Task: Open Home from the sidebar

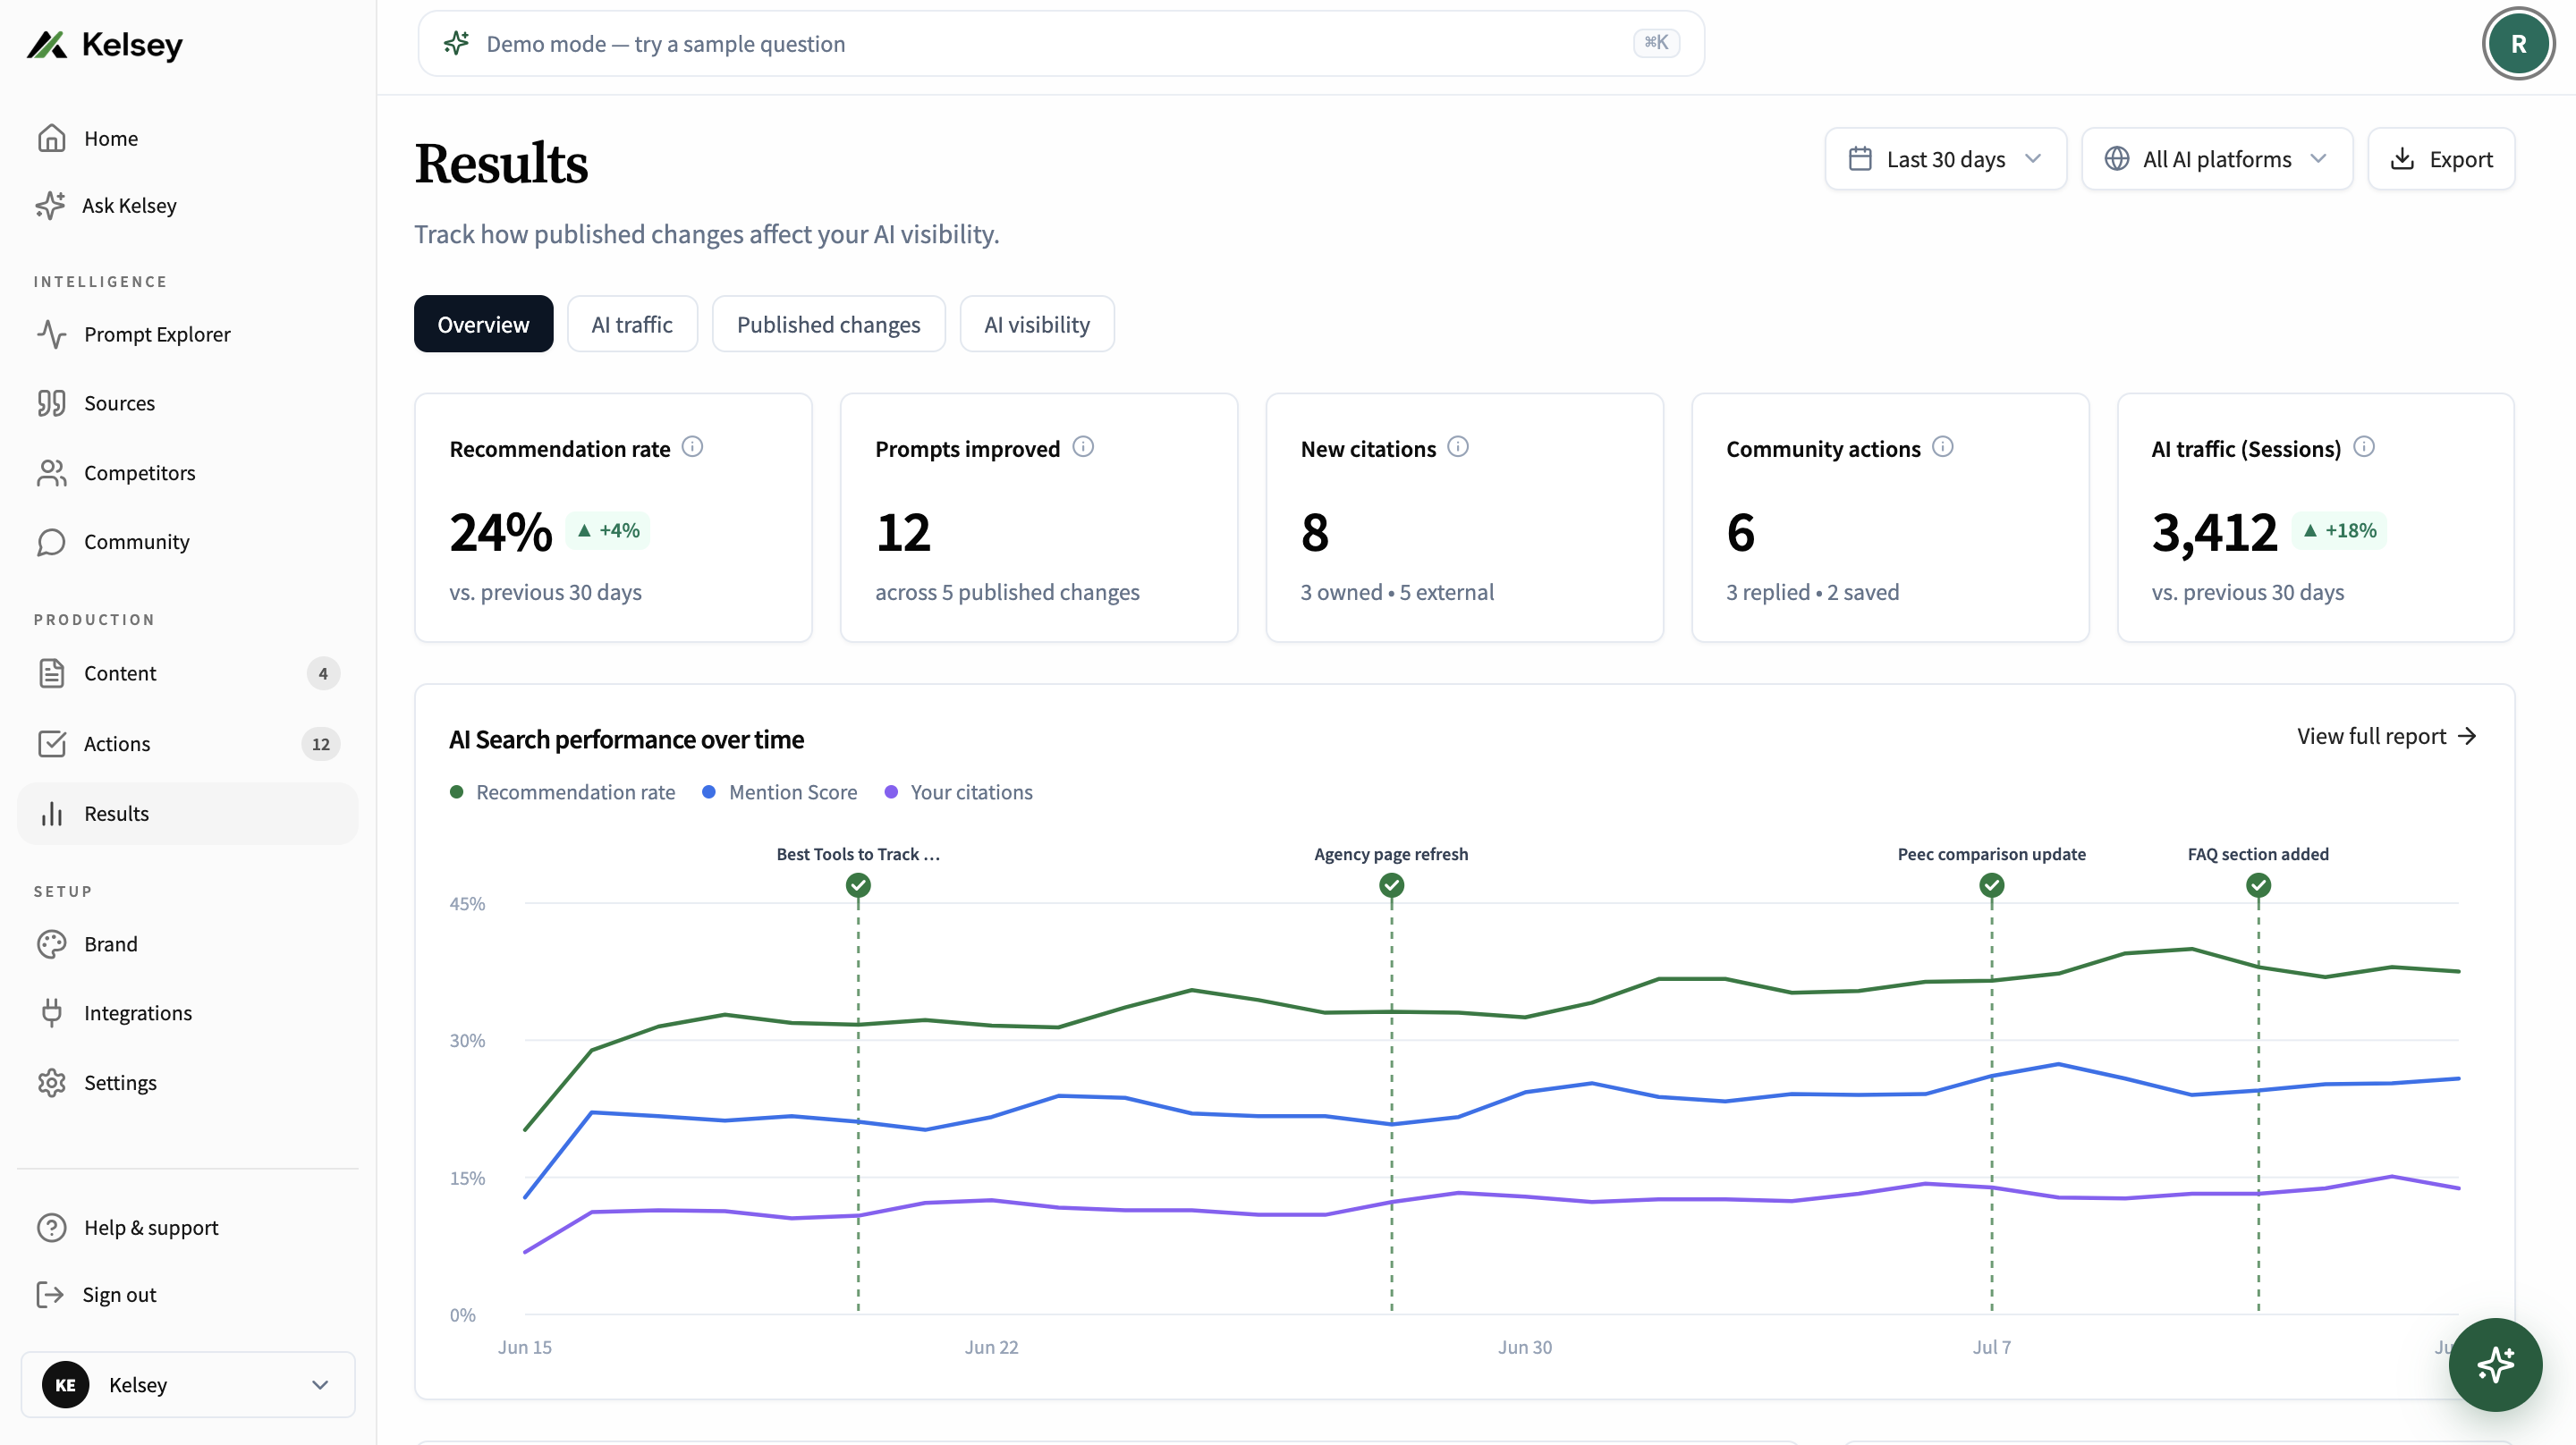Action: 188,138
